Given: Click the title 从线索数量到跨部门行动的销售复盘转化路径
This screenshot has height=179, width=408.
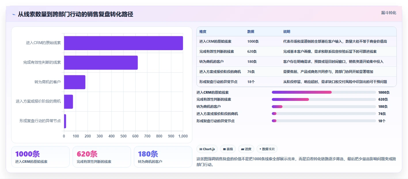Looking at the screenshot, I should pos(75,14).
